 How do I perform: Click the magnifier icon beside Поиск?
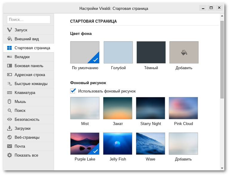pyautogui.click(x=10, y=110)
